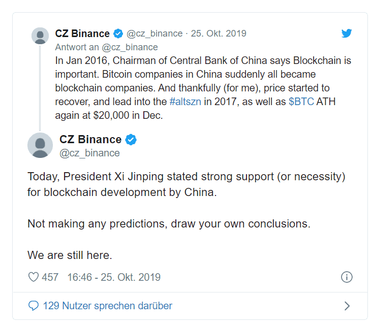The width and height of the screenshot is (373, 326).
Task: Click the speech bubble reply icon
Action: 34,306
